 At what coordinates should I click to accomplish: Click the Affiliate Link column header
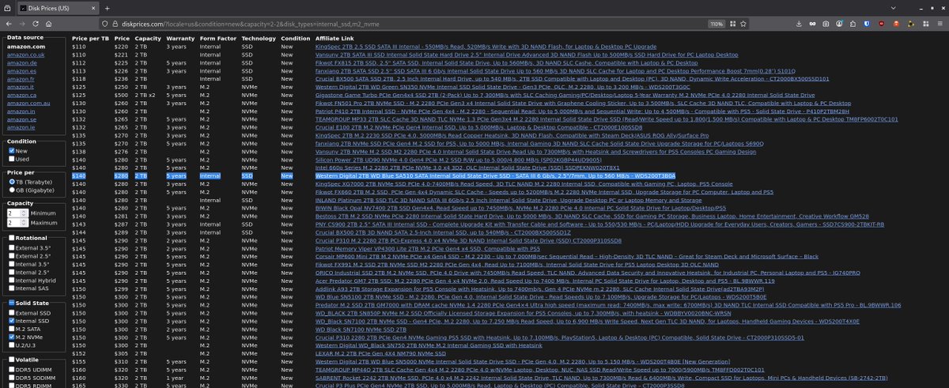(335, 38)
